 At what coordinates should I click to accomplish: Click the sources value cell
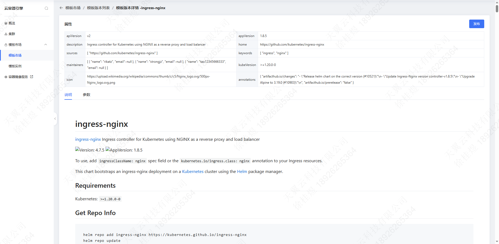[x=161, y=53]
